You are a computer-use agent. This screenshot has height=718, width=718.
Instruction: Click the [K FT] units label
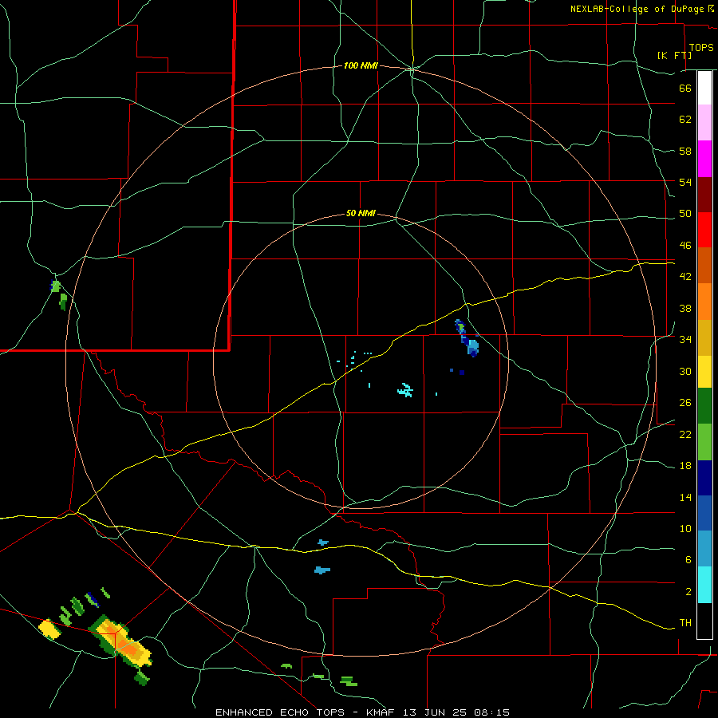click(x=674, y=55)
